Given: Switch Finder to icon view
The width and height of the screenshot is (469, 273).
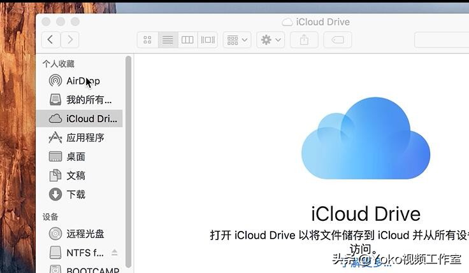Looking at the screenshot, I should [147, 39].
